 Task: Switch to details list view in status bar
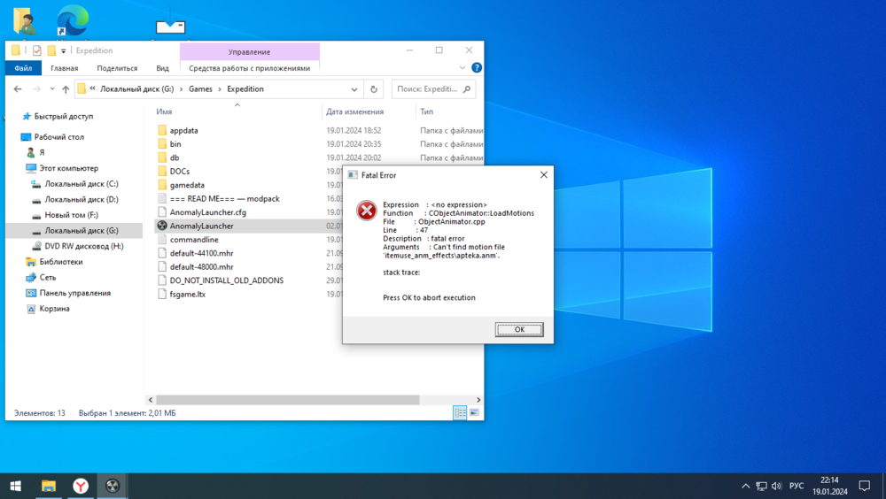tap(460, 413)
